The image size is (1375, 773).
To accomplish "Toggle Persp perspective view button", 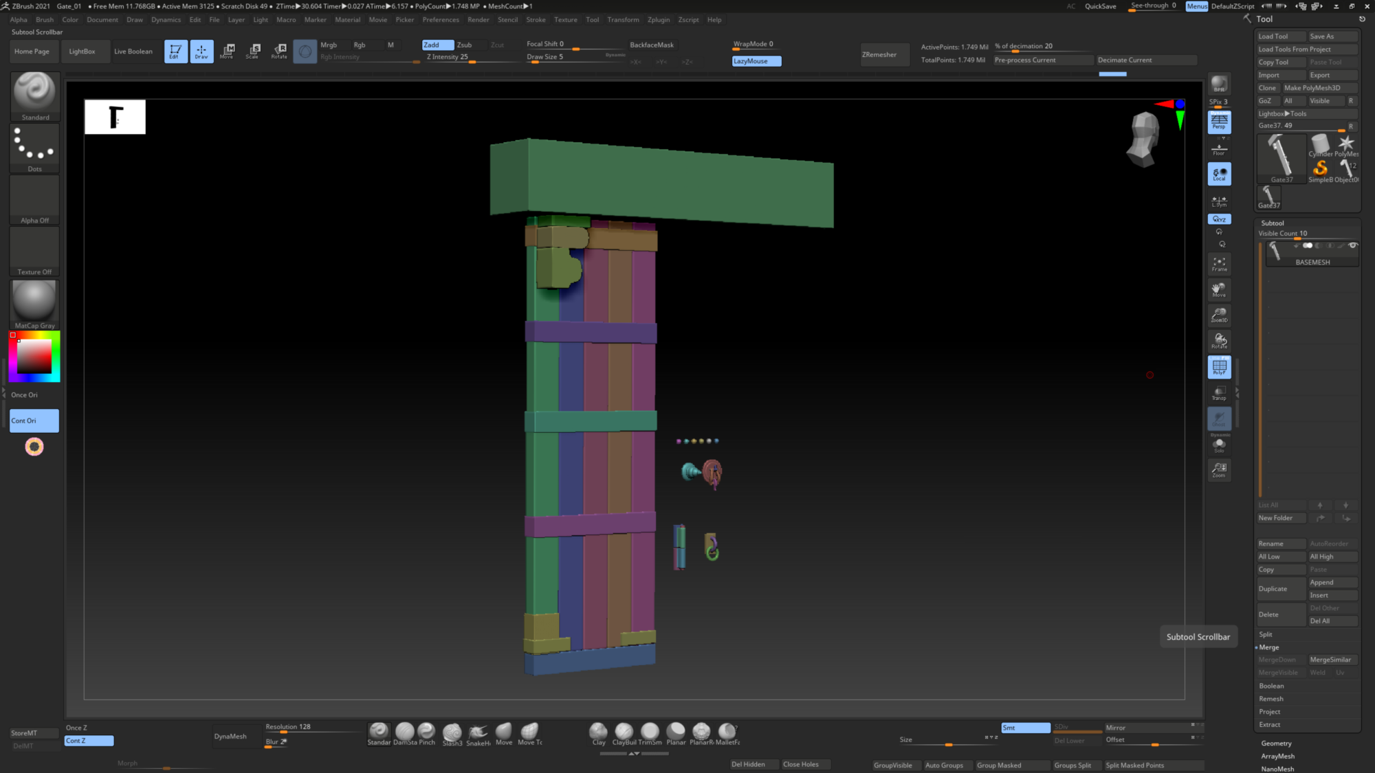I will 1219,122.
